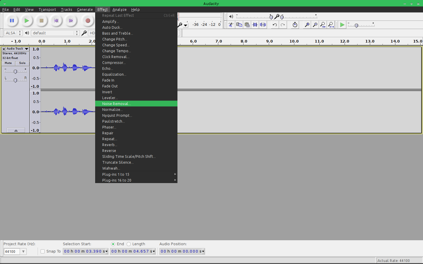423x264 pixels.
Task: Click the track pan slider knob
Action: point(15,80)
